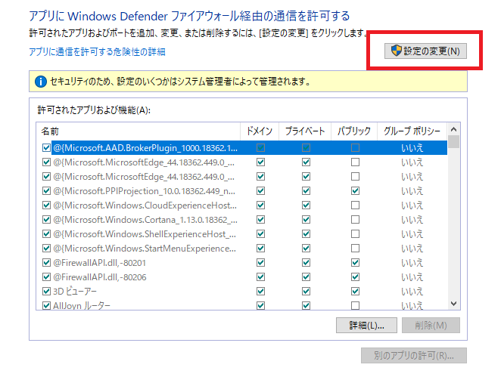Click the プライベート column header
The image size is (501, 380).
pos(305,131)
